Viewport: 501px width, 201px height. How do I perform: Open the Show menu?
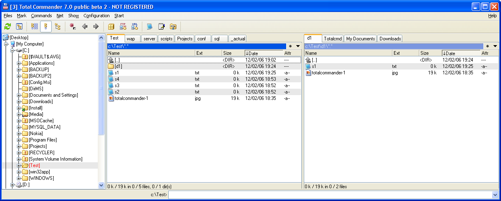pos(74,16)
